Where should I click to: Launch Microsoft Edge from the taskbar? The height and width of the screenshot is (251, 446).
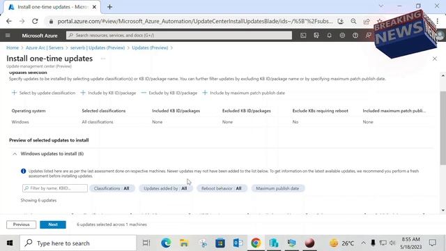[166, 243]
